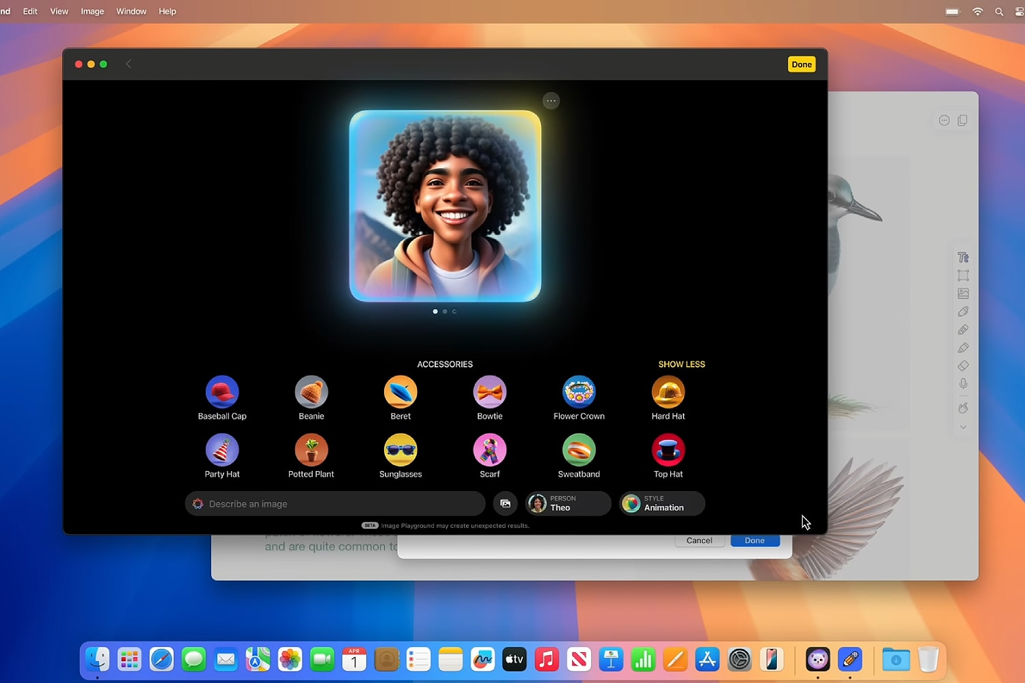Select the Scarf accessory
Image resolution: width=1025 pixels, height=683 pixels.
point(490,448)
